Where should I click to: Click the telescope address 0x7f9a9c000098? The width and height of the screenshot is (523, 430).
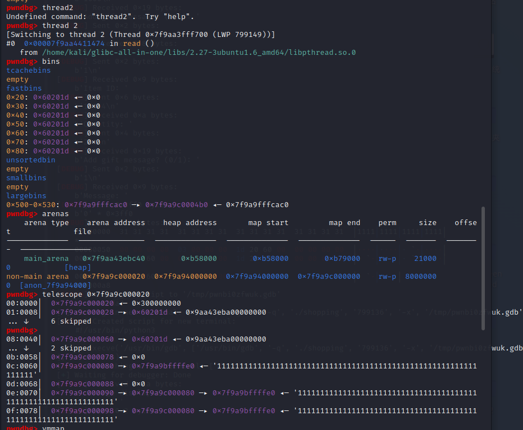(82, 411)
